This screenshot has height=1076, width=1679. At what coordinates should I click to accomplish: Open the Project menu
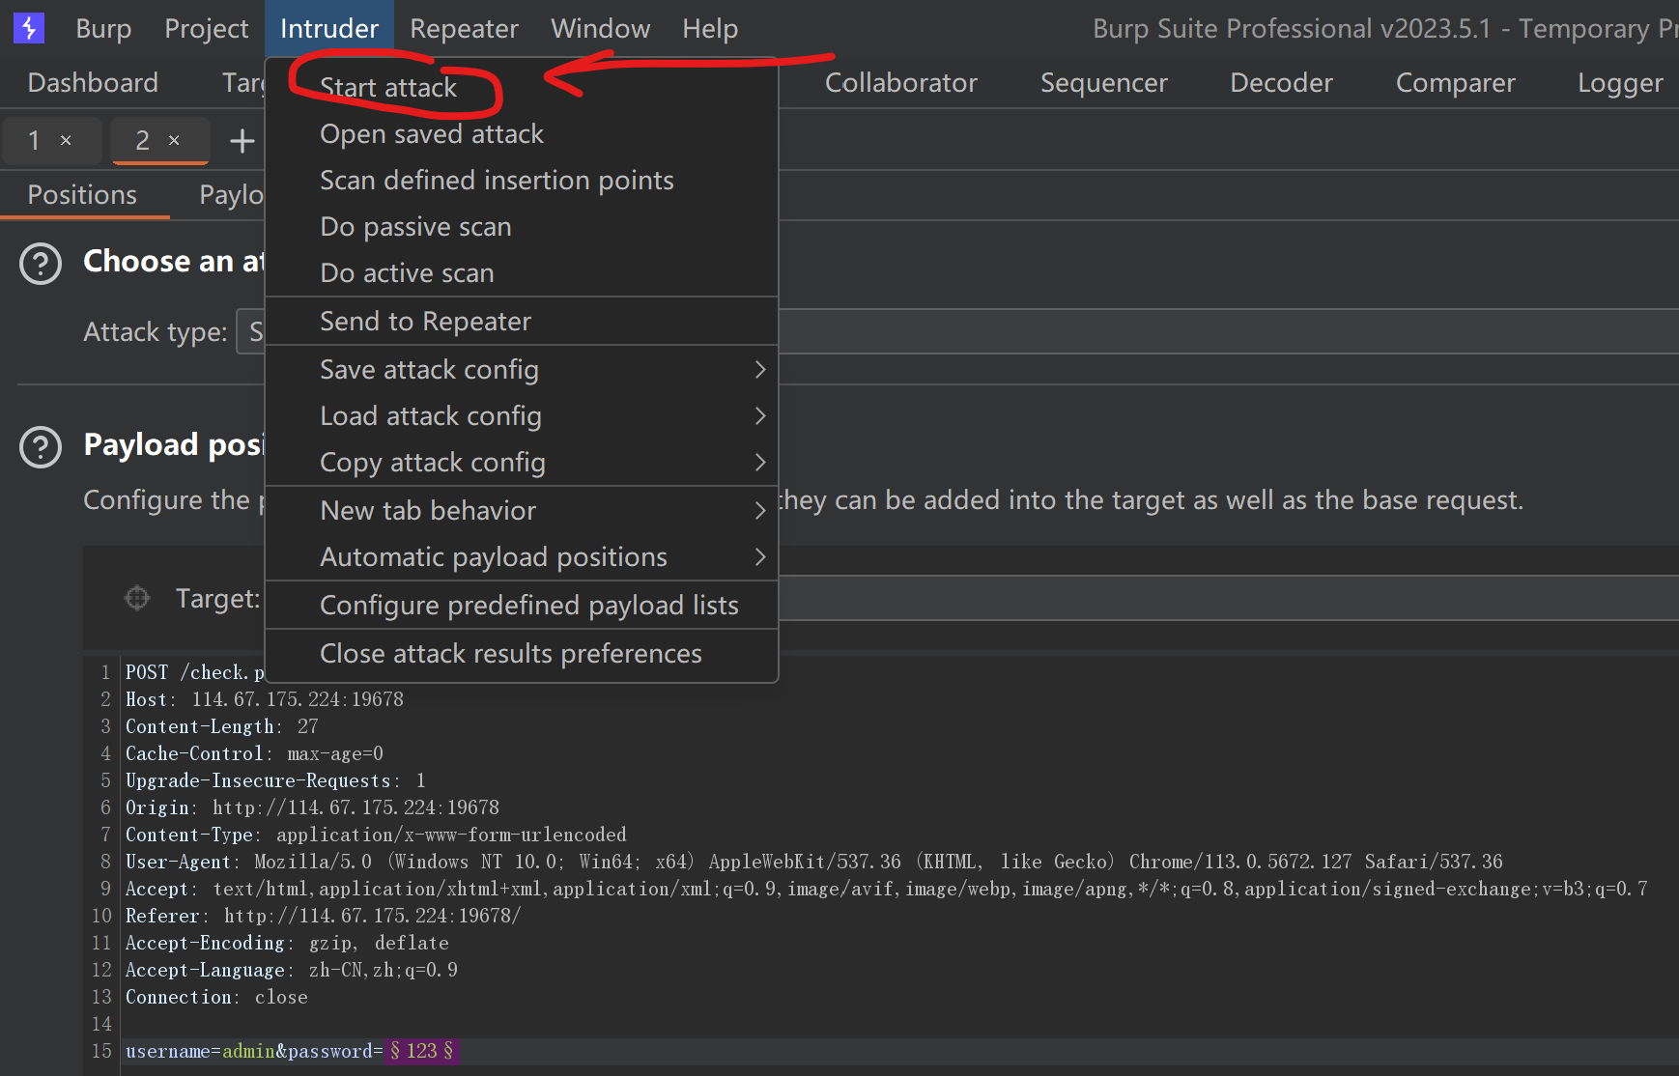pos(206,29)
